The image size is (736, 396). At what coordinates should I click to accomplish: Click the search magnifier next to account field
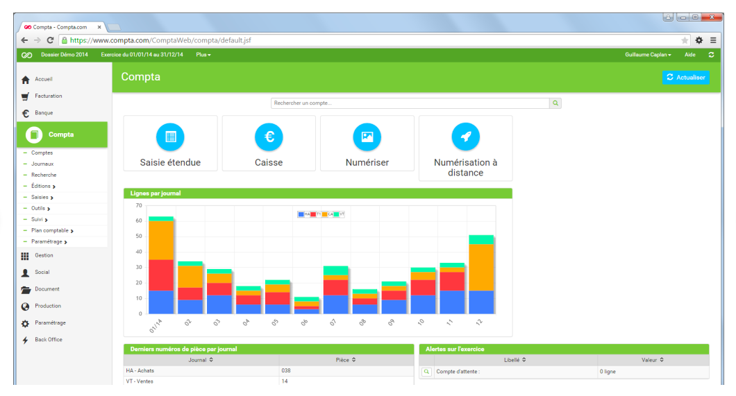coord(555,103)
